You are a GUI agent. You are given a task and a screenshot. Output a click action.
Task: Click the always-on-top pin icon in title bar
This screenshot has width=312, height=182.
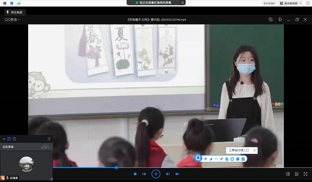pyautogui.click(x=280, y=20)
